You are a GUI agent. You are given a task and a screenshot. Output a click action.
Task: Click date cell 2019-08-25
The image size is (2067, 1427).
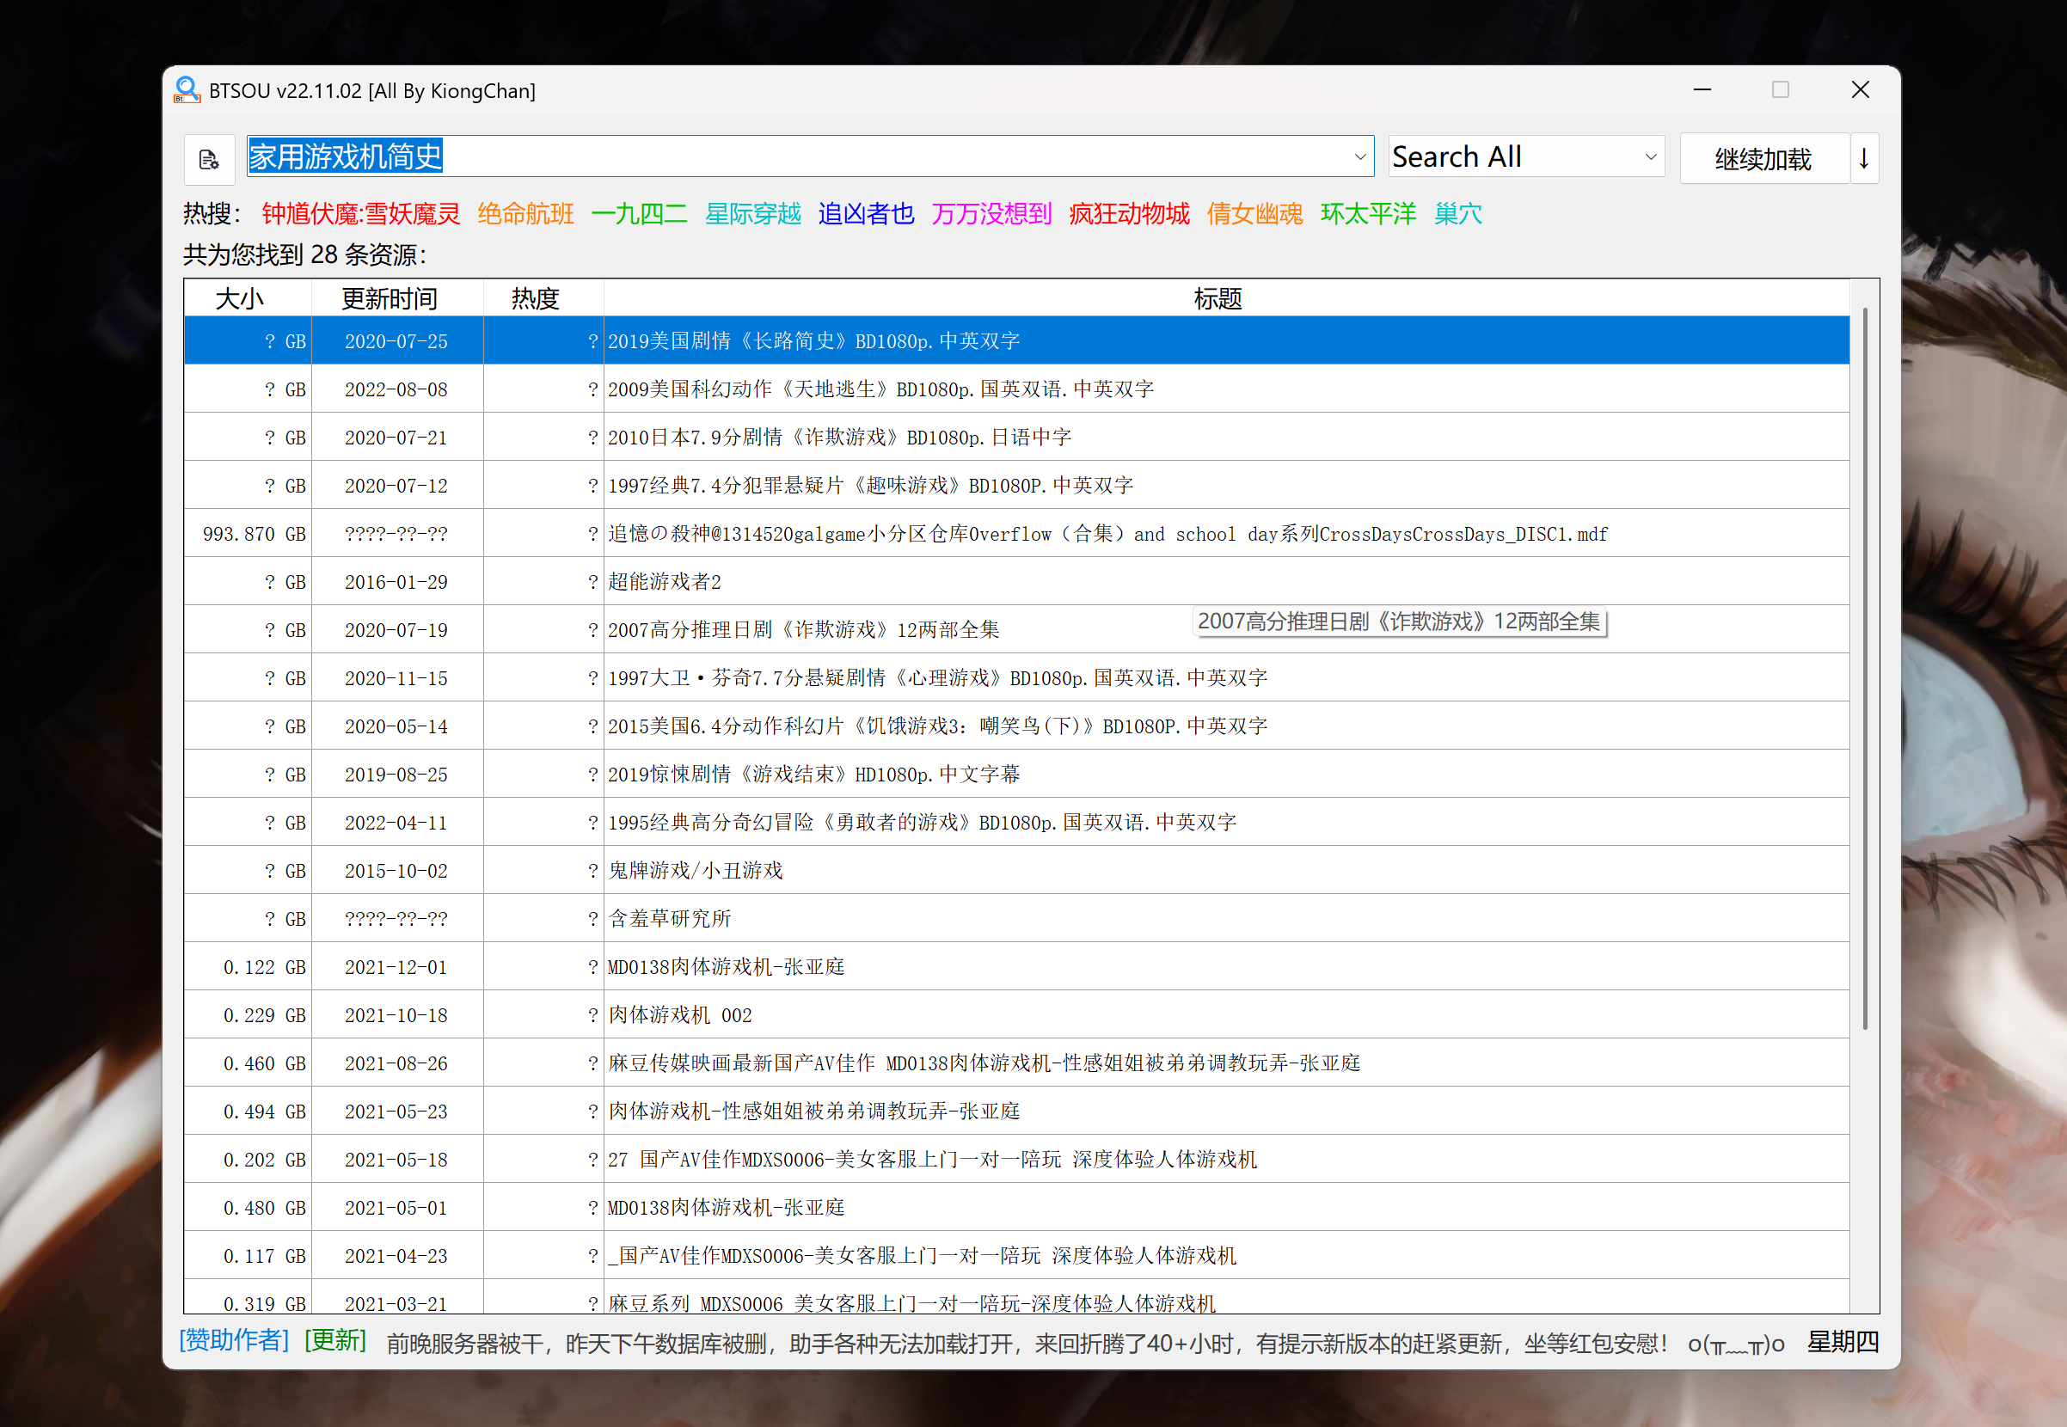click(397, 775)
